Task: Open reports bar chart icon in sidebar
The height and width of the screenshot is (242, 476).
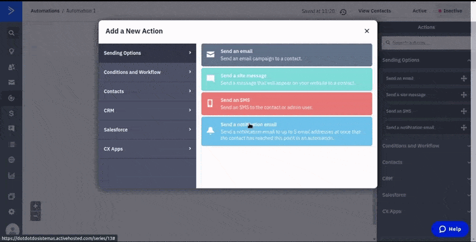Action: (11, 175)
